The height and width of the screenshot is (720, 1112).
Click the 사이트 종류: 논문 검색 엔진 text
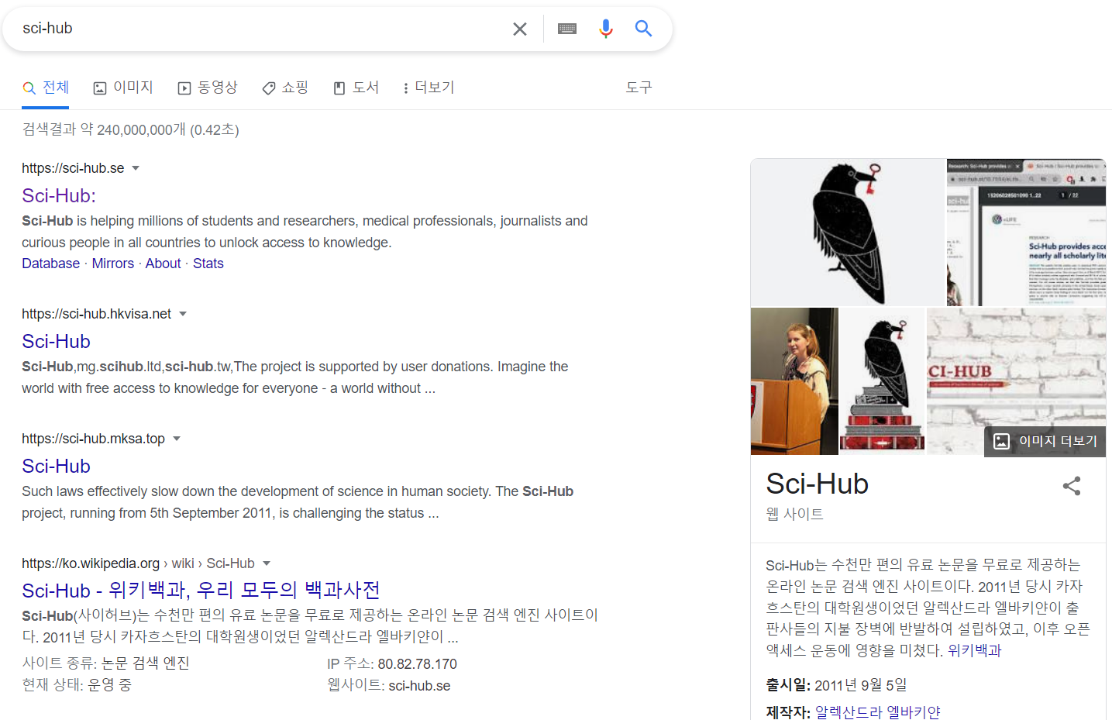[x=106, y=663]
